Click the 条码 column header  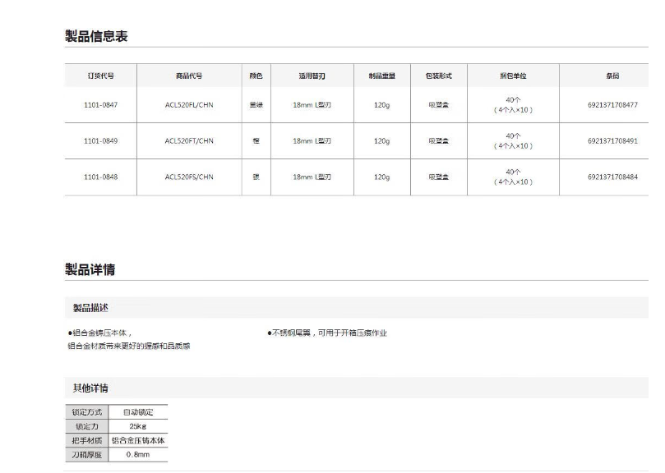(x=612, y=76)
